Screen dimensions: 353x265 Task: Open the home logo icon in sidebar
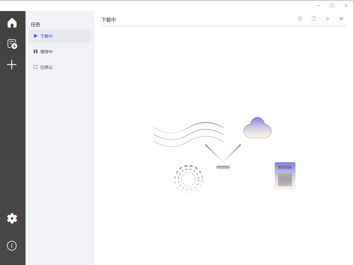(x=12, y=23)
